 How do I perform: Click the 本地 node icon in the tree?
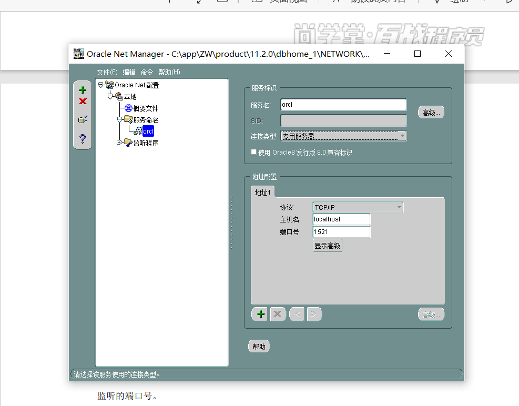(x=119, y=97)
